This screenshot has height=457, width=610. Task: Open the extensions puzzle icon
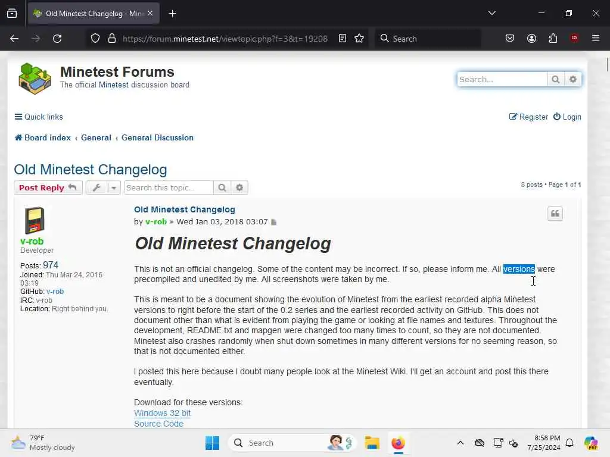[x=553, y=39]
